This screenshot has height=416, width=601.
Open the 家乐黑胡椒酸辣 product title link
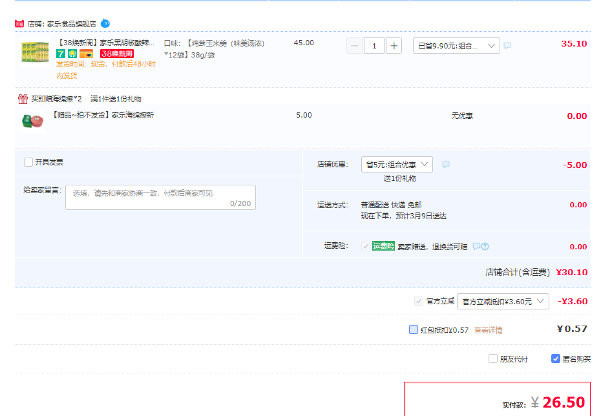106,43
